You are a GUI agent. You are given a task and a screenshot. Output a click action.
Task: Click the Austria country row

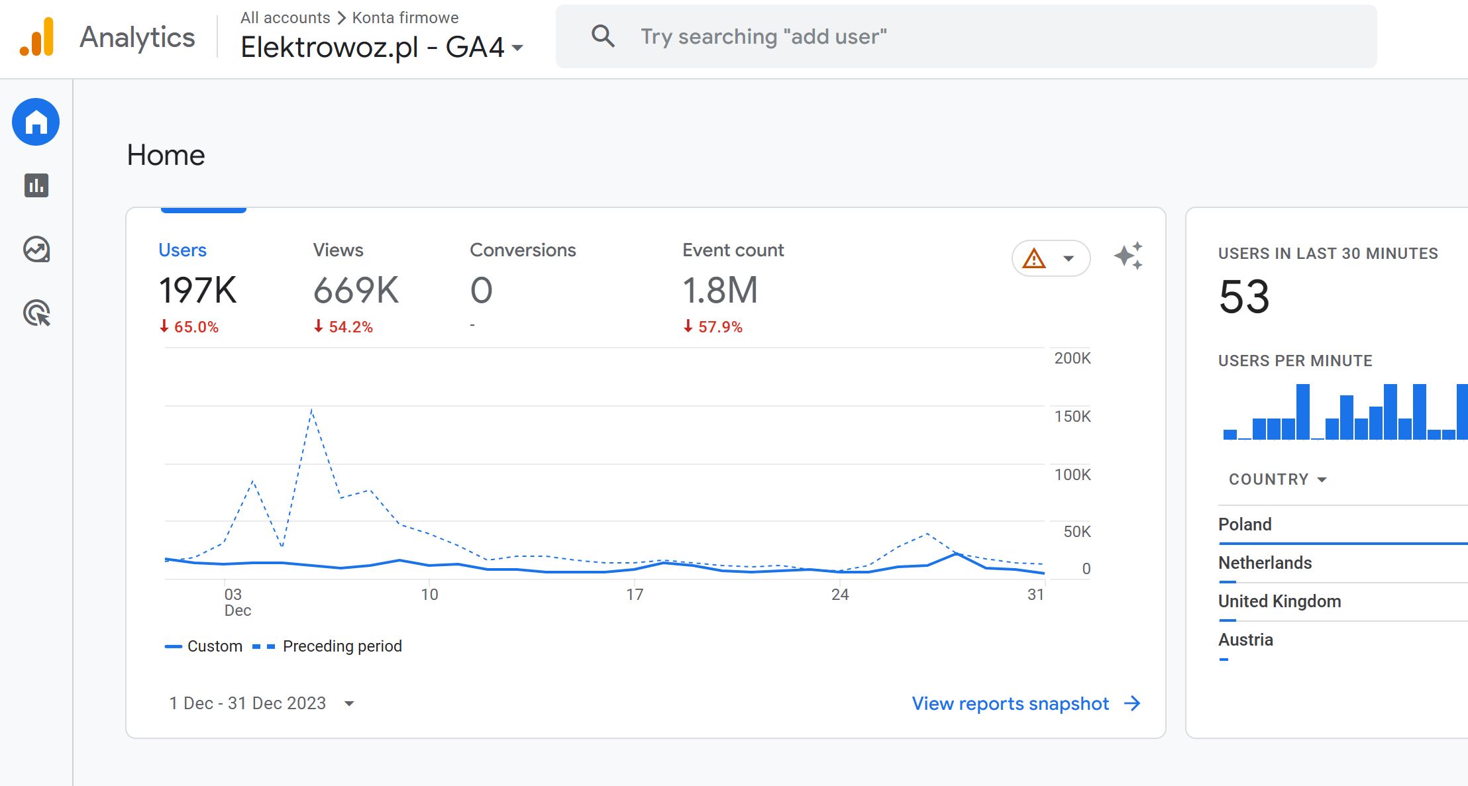[x=1343, y=640]
